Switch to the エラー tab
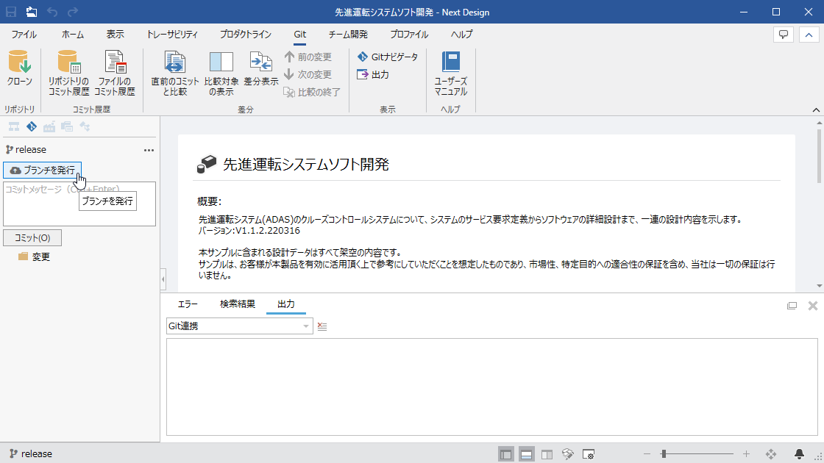The height and width of the screenshot is (463, 824). [188, 304]
